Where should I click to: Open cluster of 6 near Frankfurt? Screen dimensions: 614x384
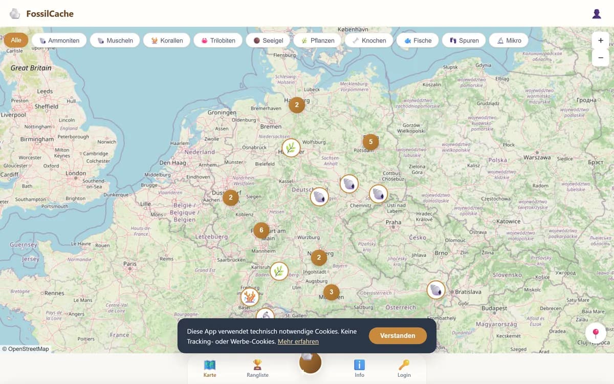coord(261,230)
